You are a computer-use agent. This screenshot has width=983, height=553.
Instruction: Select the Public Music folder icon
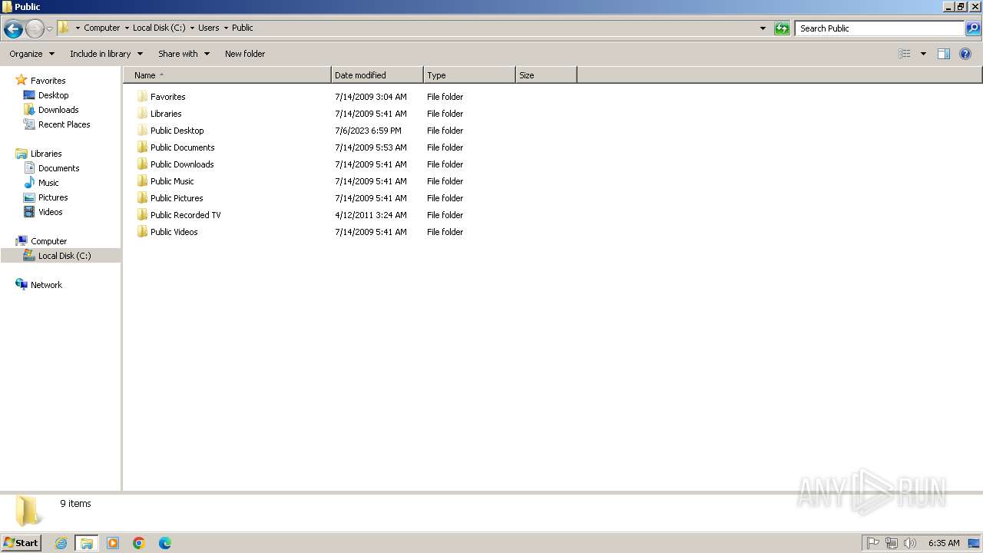(142, 181)
